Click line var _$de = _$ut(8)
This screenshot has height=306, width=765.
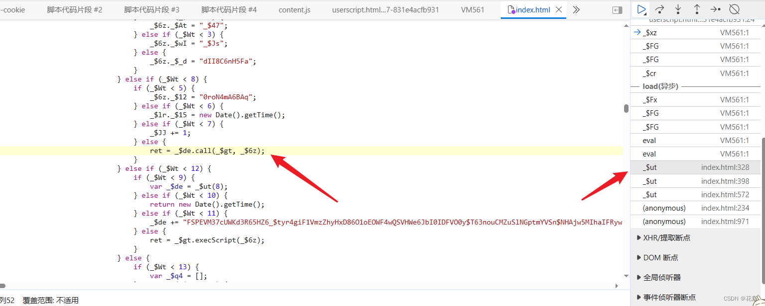tap(189, 186)
